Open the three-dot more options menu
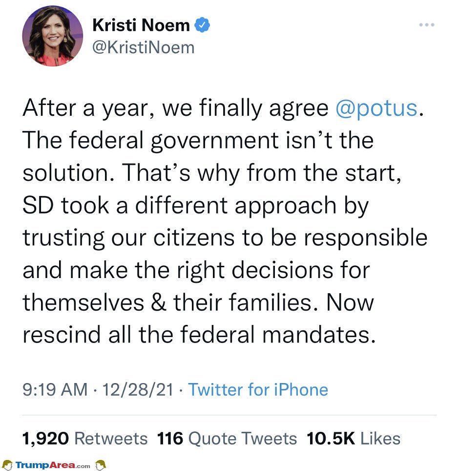 pyautogui.click(x=427, y=24)
